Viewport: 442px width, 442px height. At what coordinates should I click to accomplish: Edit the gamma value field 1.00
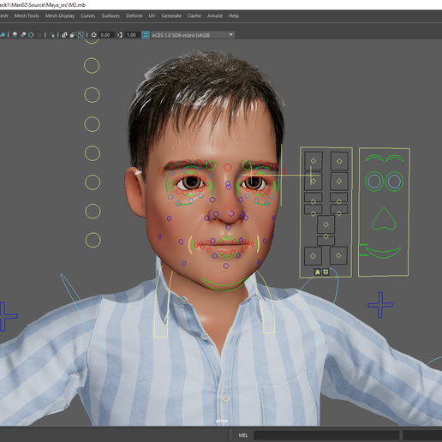(132, 35)
